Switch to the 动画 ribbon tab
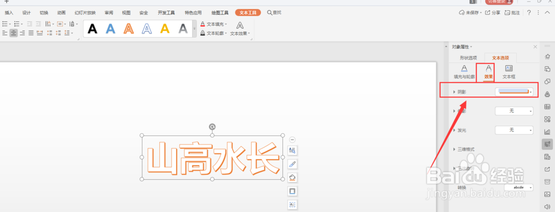This screenshot has height=212, width=555. point(61,13)
